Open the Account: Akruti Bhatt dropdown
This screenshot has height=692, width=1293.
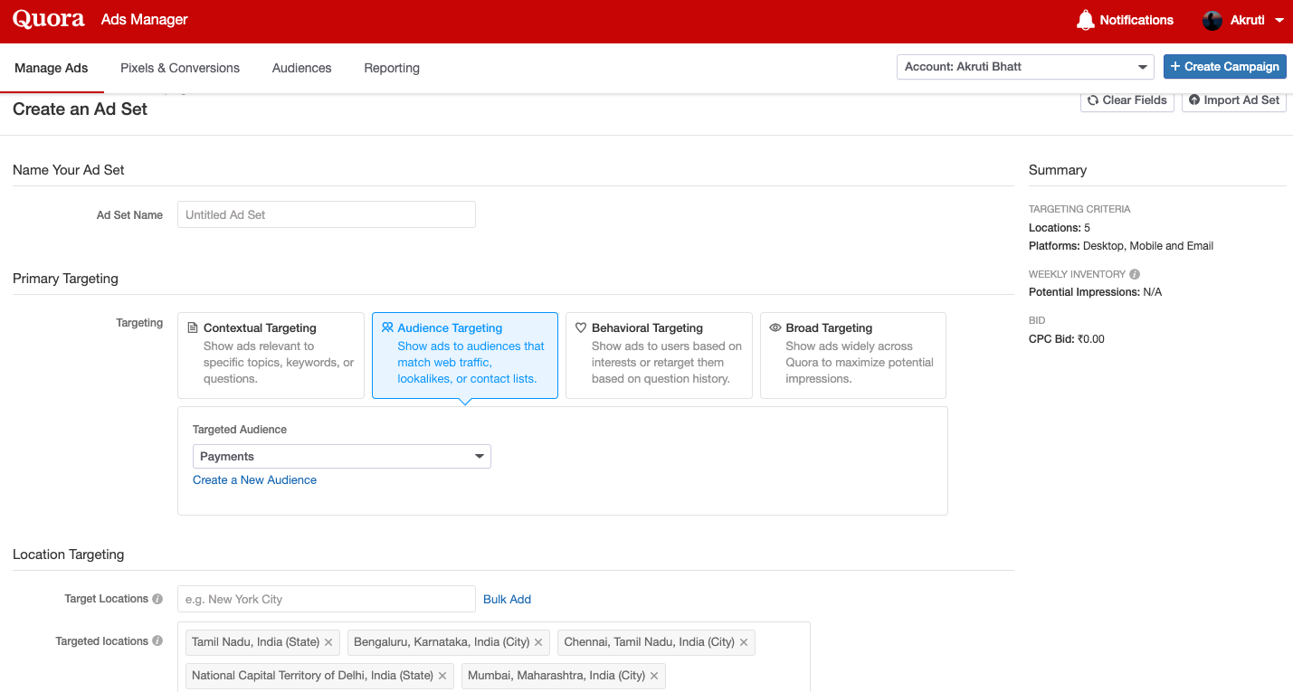point(1025,67)
